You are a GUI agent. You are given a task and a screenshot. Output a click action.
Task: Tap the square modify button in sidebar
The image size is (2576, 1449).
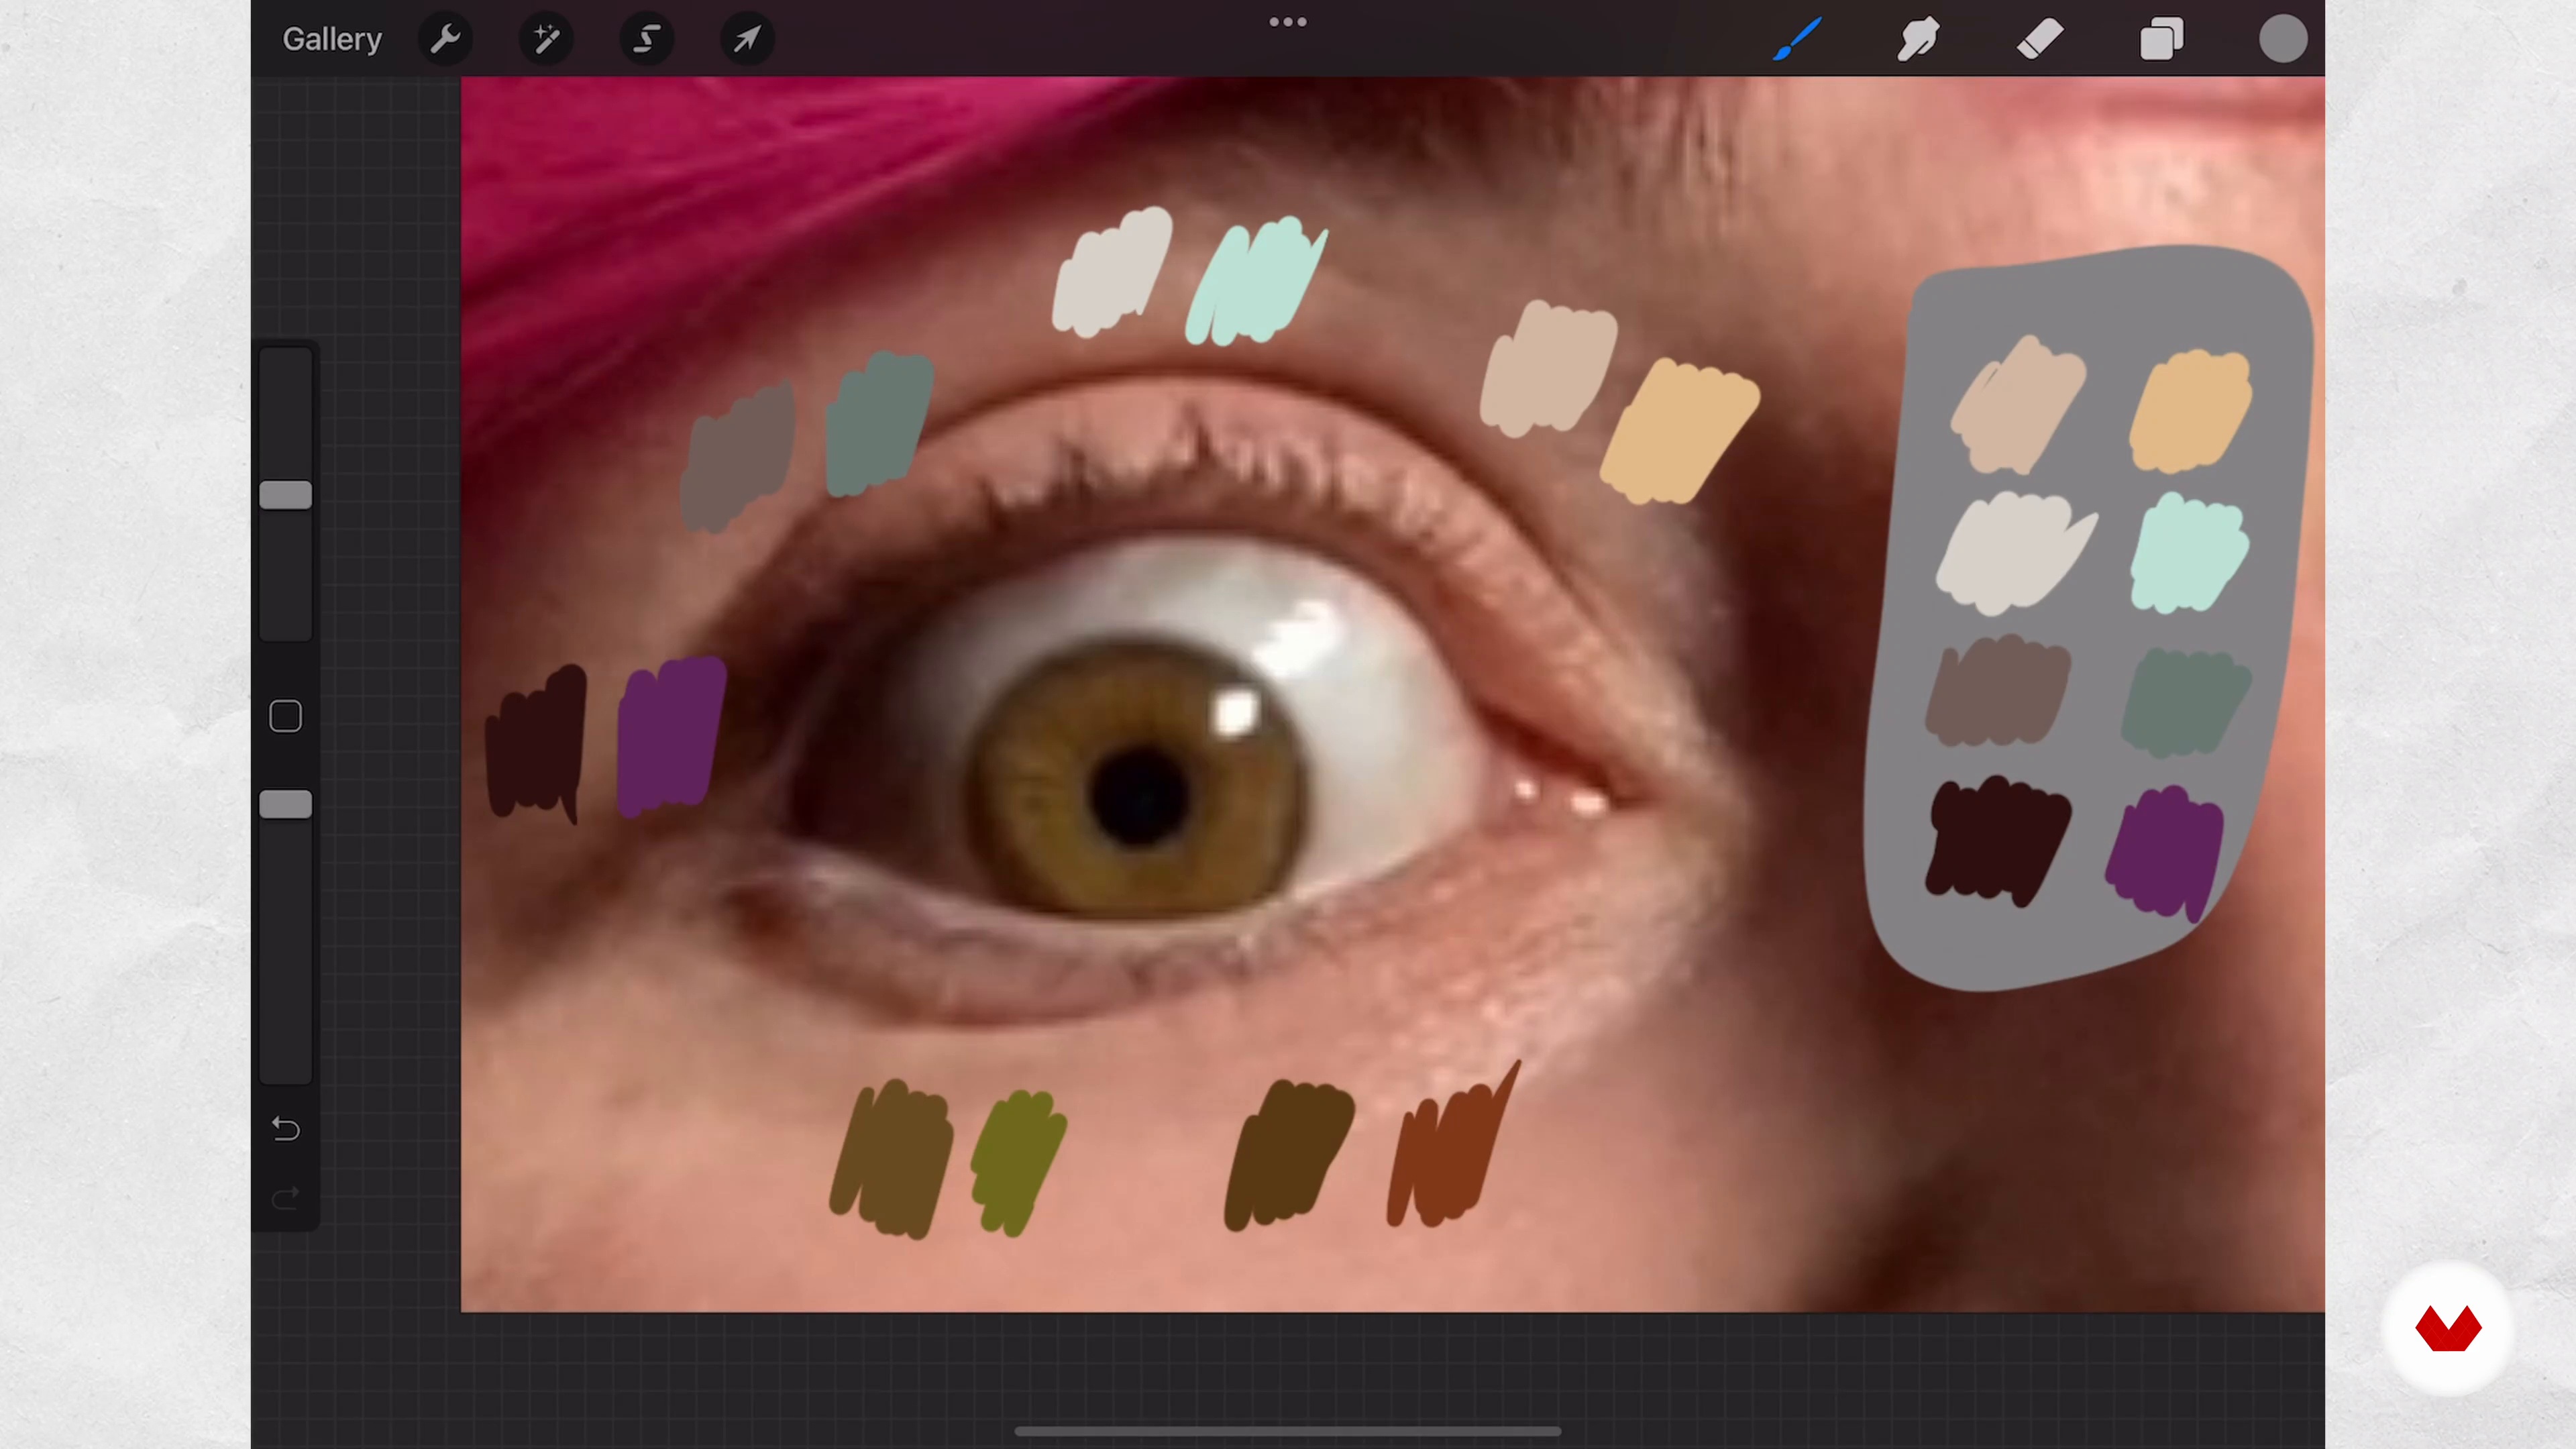tap(286, 716)
